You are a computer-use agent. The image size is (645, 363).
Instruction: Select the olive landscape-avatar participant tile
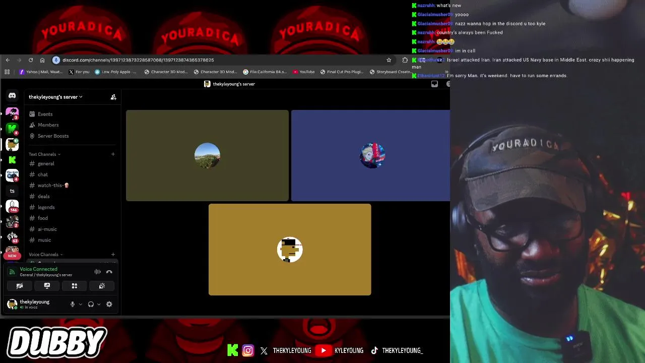click(207, 155)
